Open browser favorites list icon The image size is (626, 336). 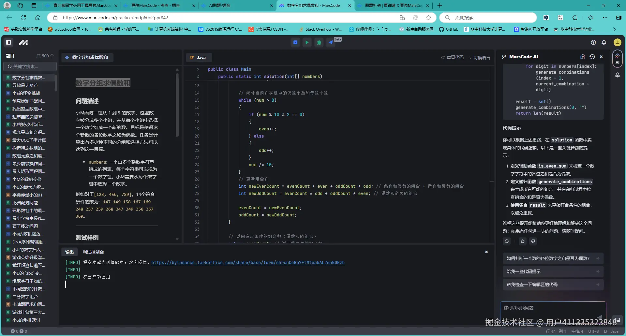pos(590,18)
